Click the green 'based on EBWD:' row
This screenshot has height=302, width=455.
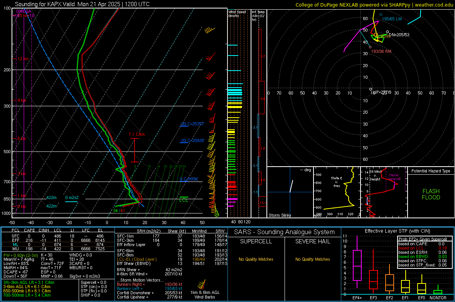[x=423, y=257]
